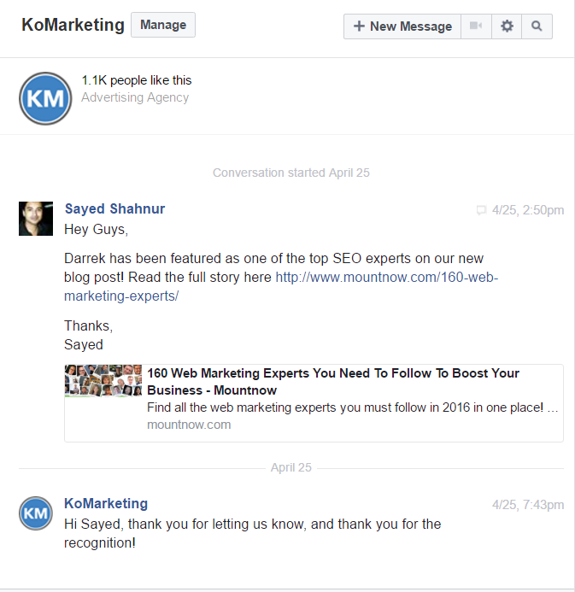575x592 pixels.
Task: Click the 4/25, 2:50pm timestamp
Action: tap(527, 210)
